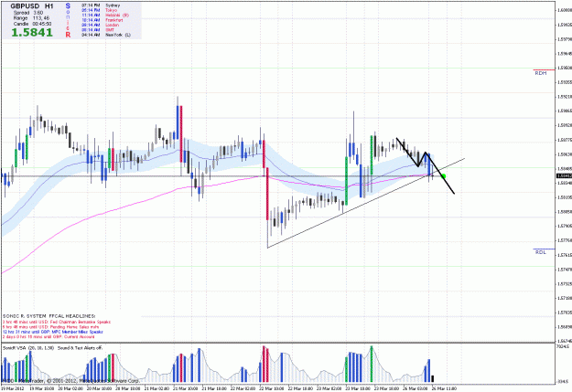Click the Tokyo session clock row
The image size is (572, 392).
click(99, 10)
